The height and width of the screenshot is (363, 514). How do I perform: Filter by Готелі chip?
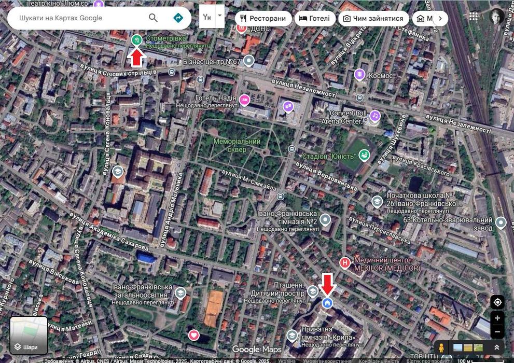pyautogui.click(x=315, y=18)
